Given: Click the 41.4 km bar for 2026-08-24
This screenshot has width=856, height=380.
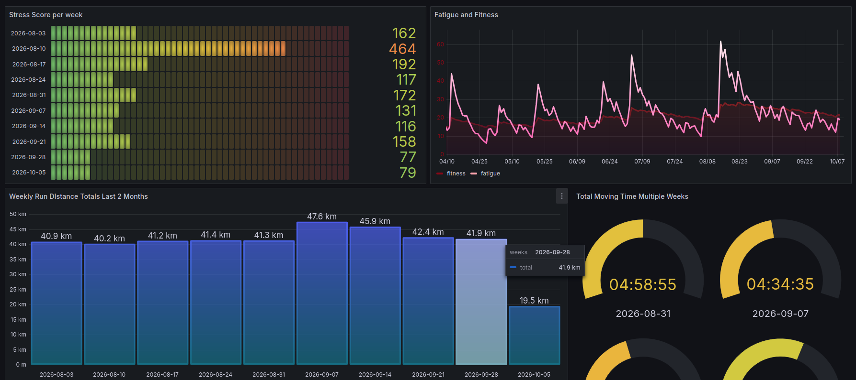Looking at the screenshot, I should (x=216, y=303).
